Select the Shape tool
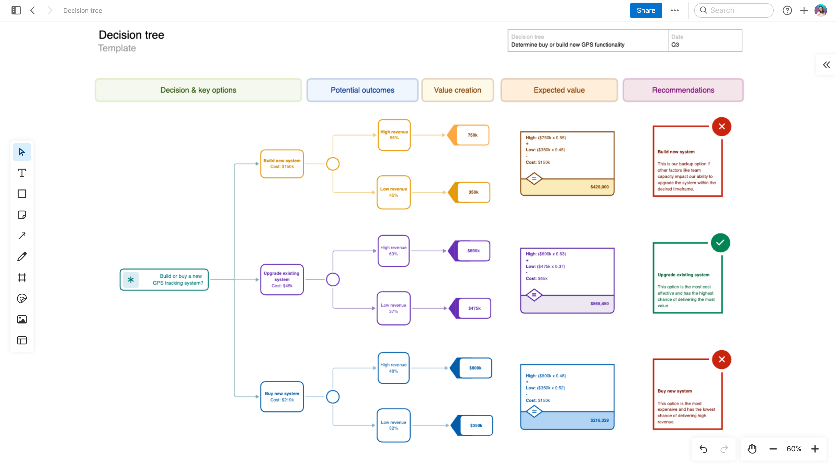This screenshot has height=471, width=837. click(x=21, y=194)
